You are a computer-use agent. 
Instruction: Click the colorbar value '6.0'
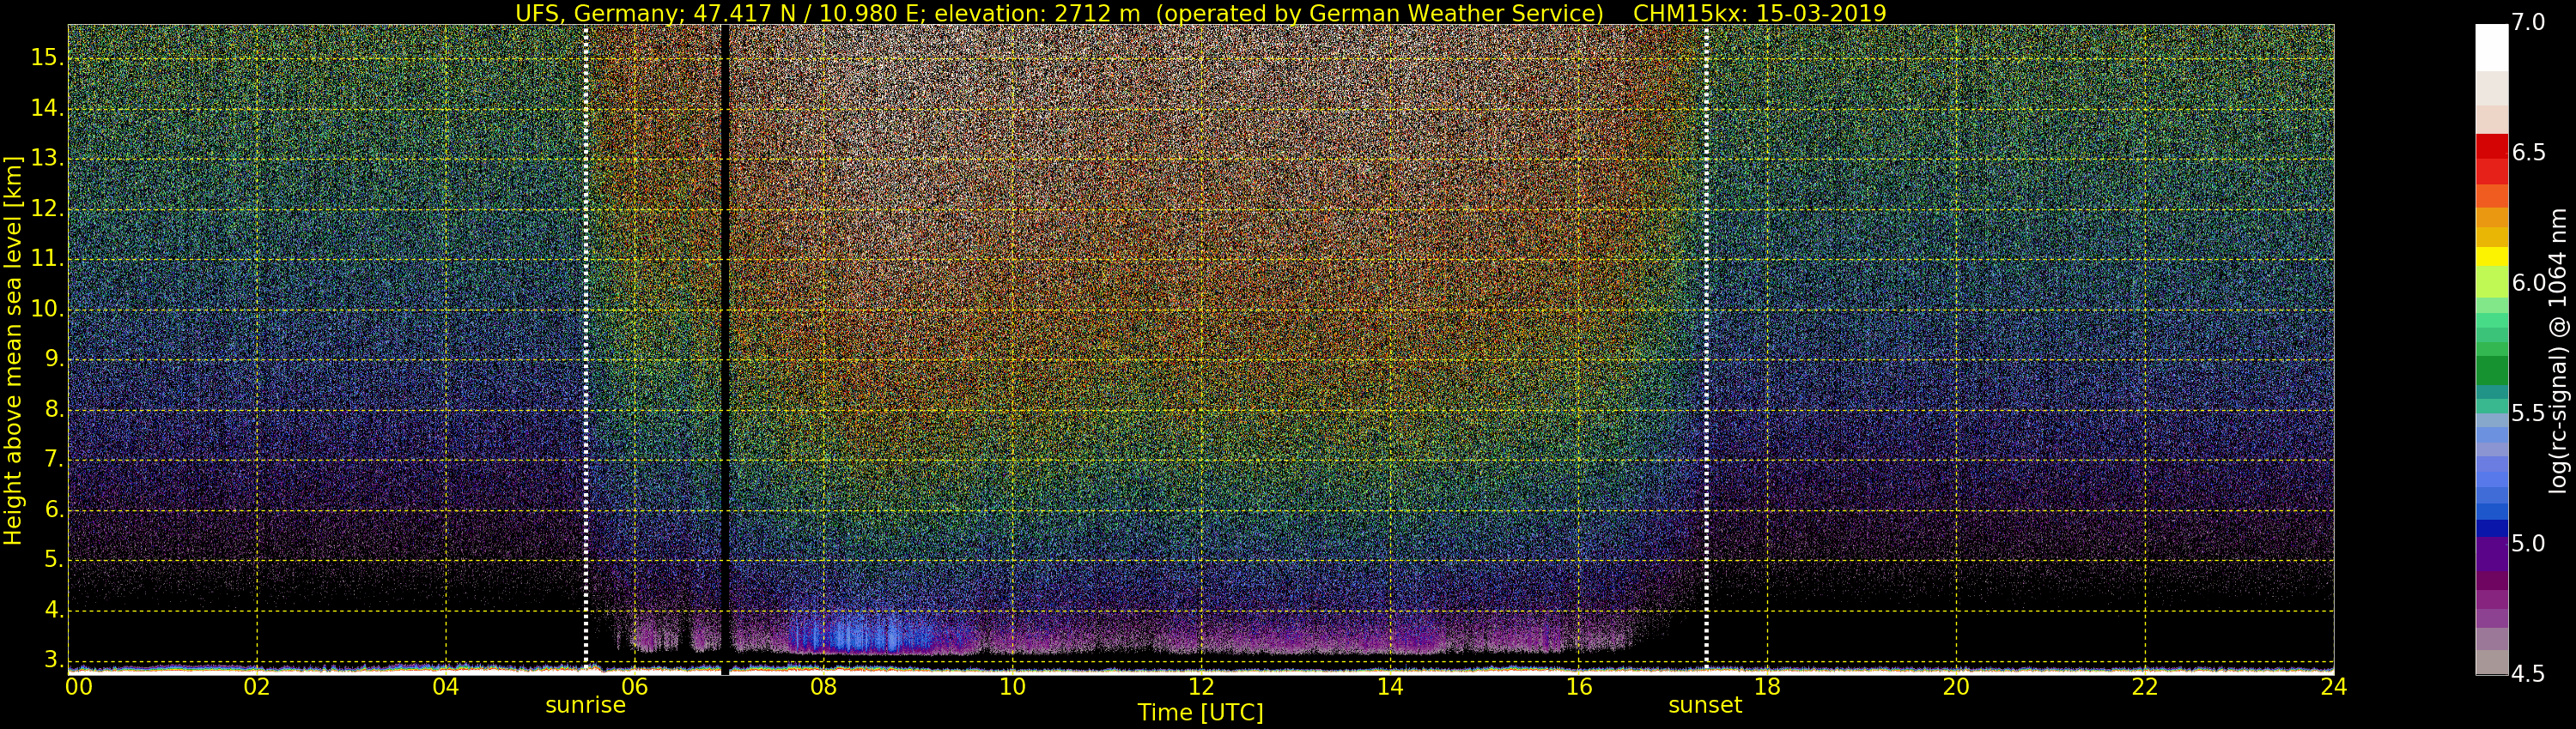point(2529,284)
